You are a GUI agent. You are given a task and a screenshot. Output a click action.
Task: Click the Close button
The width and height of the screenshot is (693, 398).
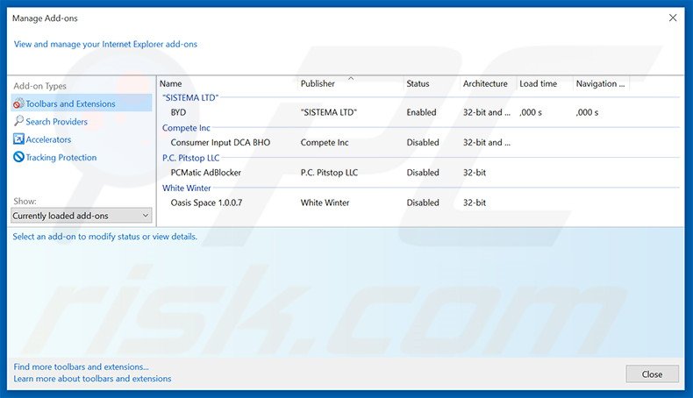[652, 374]
